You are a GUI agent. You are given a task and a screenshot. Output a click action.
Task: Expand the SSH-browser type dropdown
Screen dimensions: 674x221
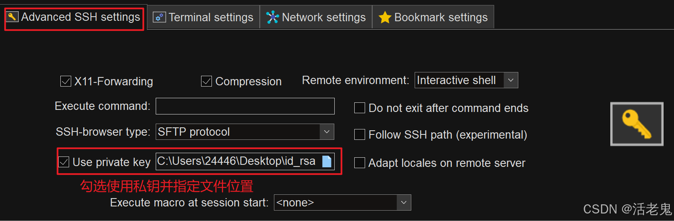(327, 132)
